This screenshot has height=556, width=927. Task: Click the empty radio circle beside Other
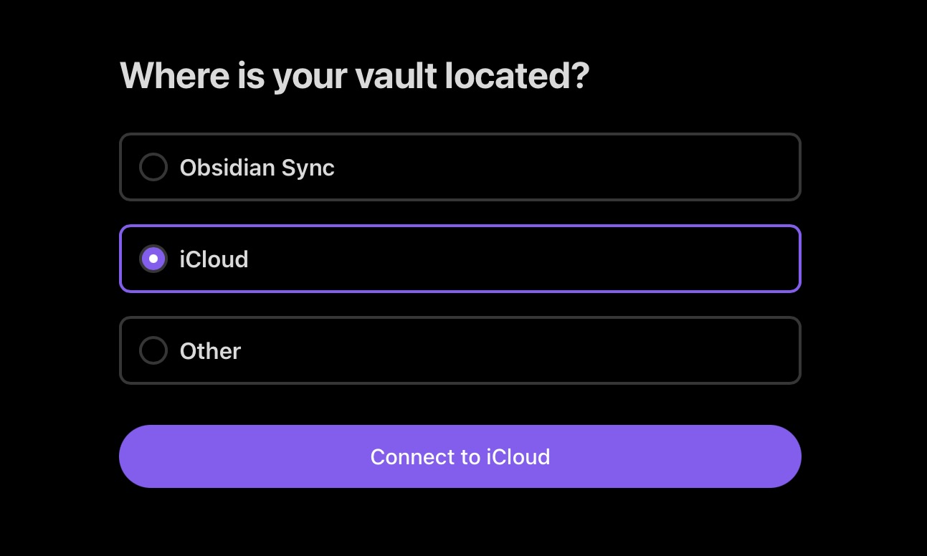(153, 350)
